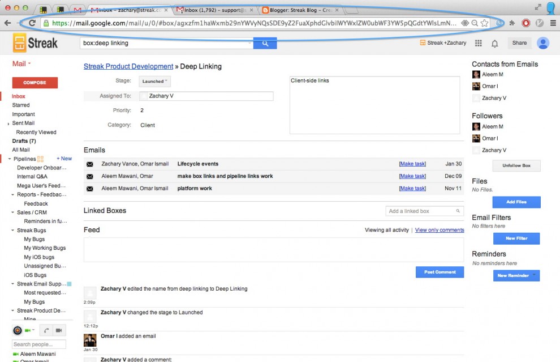The image size is (560, 362).
Task: Click the Add Files button
Action: click(x=516, y=202)
